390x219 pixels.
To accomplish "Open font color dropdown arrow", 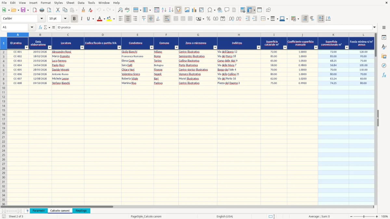I will (x=104, y=19).
